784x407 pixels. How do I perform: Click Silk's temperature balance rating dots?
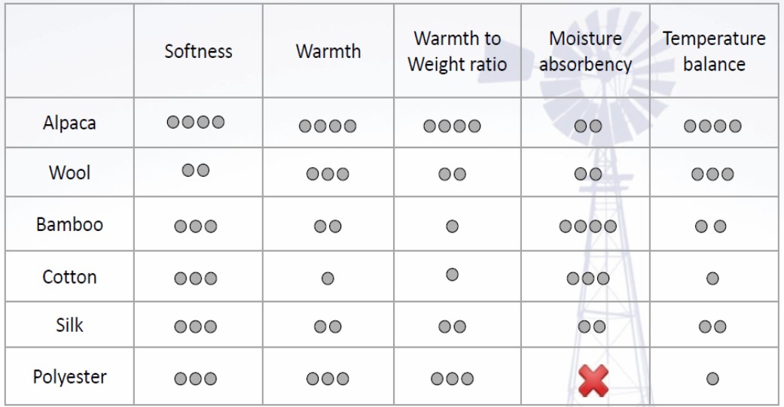pos(712,327)
